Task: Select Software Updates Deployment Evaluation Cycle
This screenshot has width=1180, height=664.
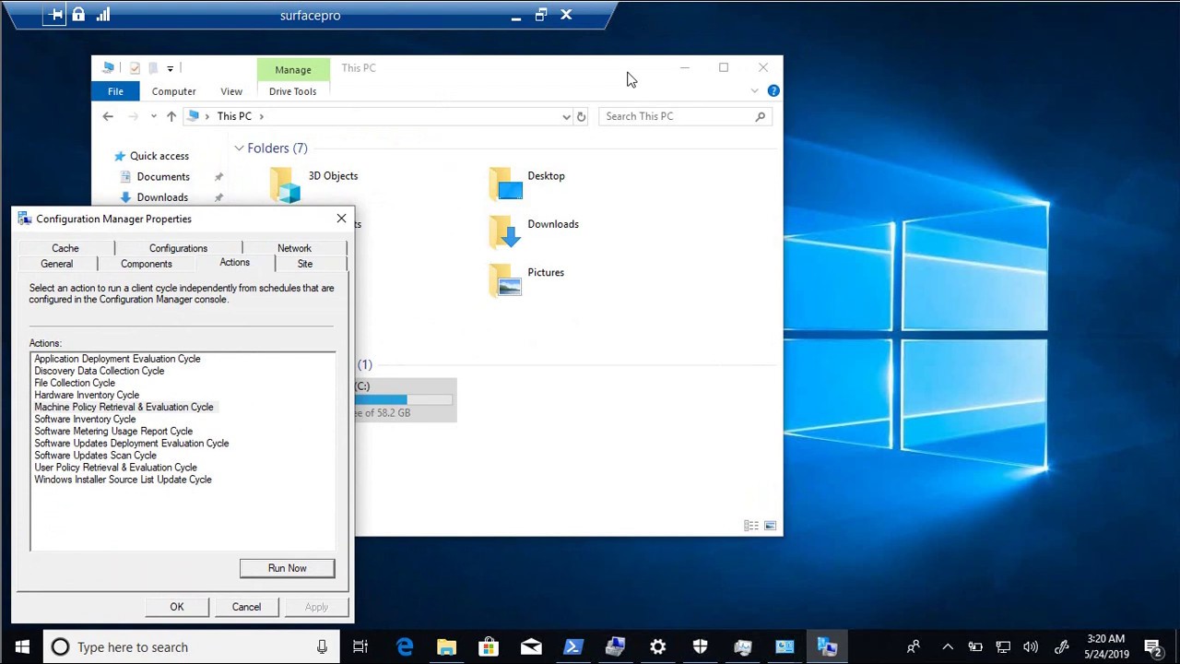Action: pyautogui.click(x=131, y=443)
